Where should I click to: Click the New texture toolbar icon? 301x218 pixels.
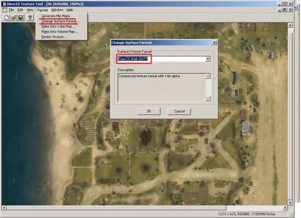click(x=7, y=18)
